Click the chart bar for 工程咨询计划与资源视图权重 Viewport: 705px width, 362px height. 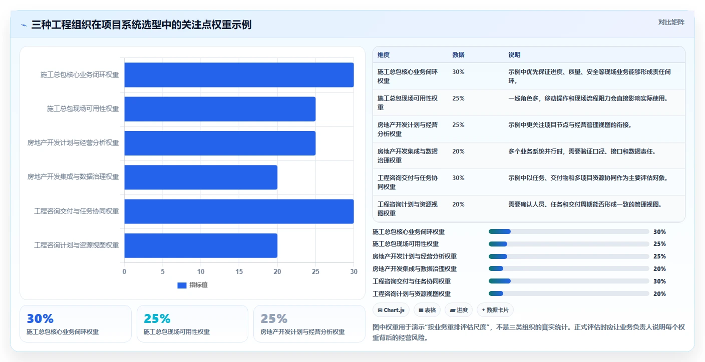pos(201,245)
